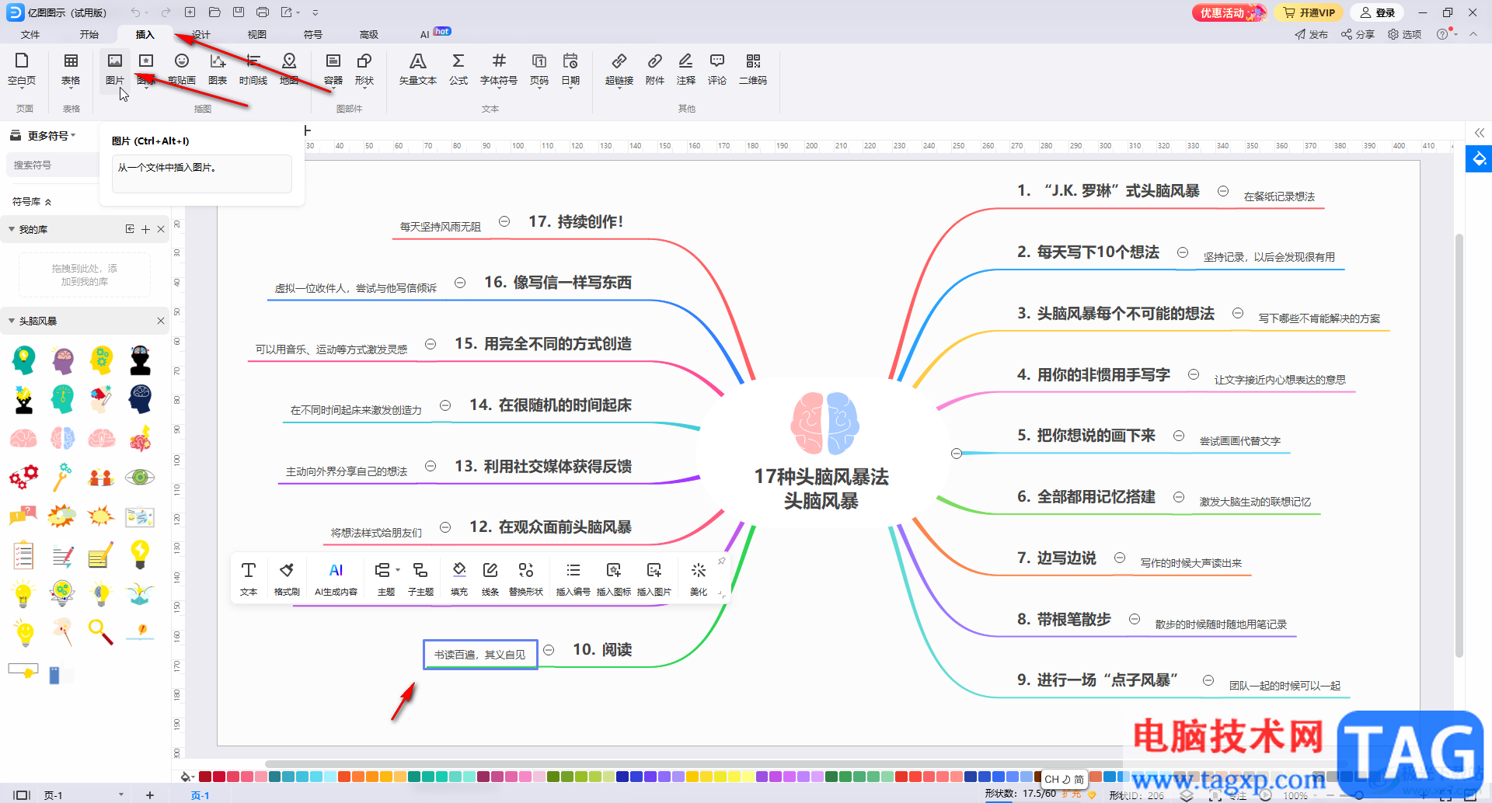The height and width of the screenshot is (803, 1492).
Task: Click Beautify (美化) in floating toolbar
Action: coord(699,579)
